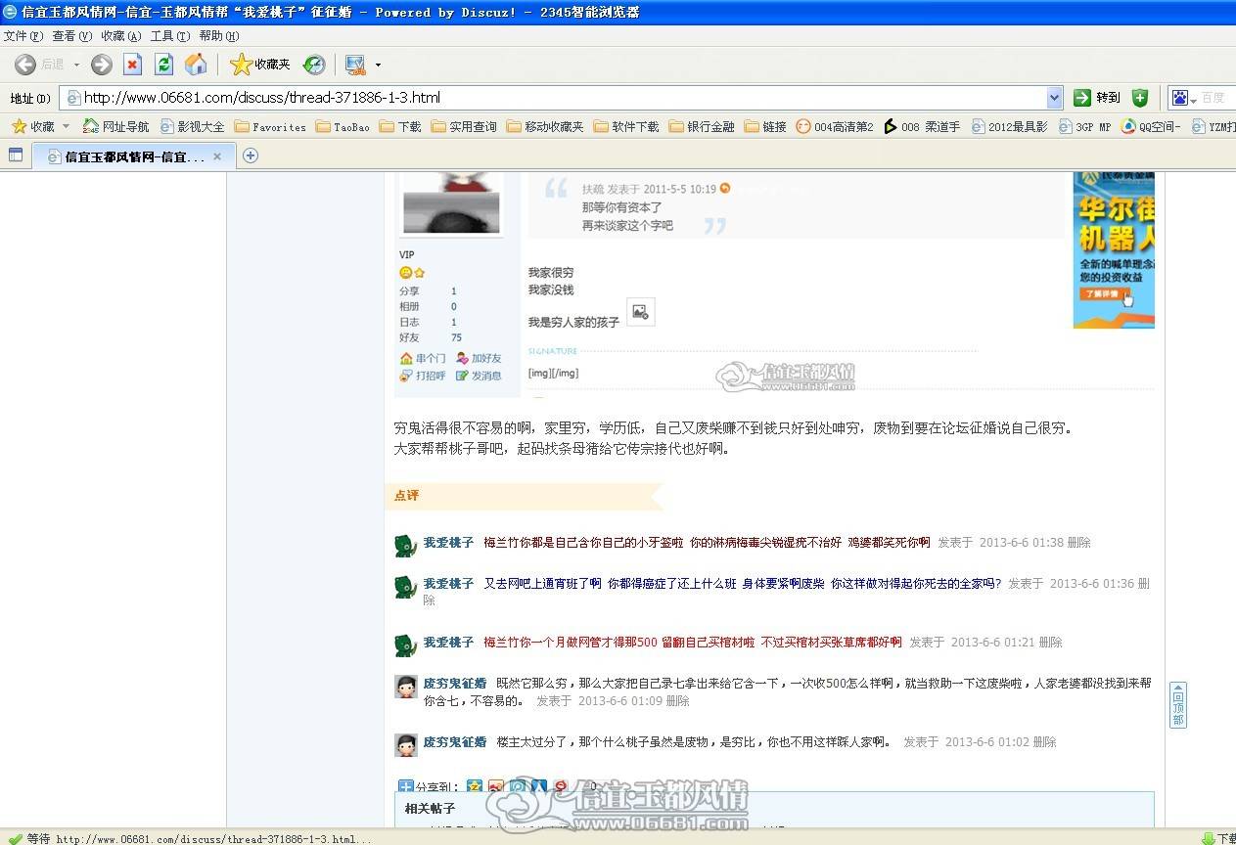The image size is (1236, 845).
Task: Open the 影视大全 bookmark
Action: point(193,126)
